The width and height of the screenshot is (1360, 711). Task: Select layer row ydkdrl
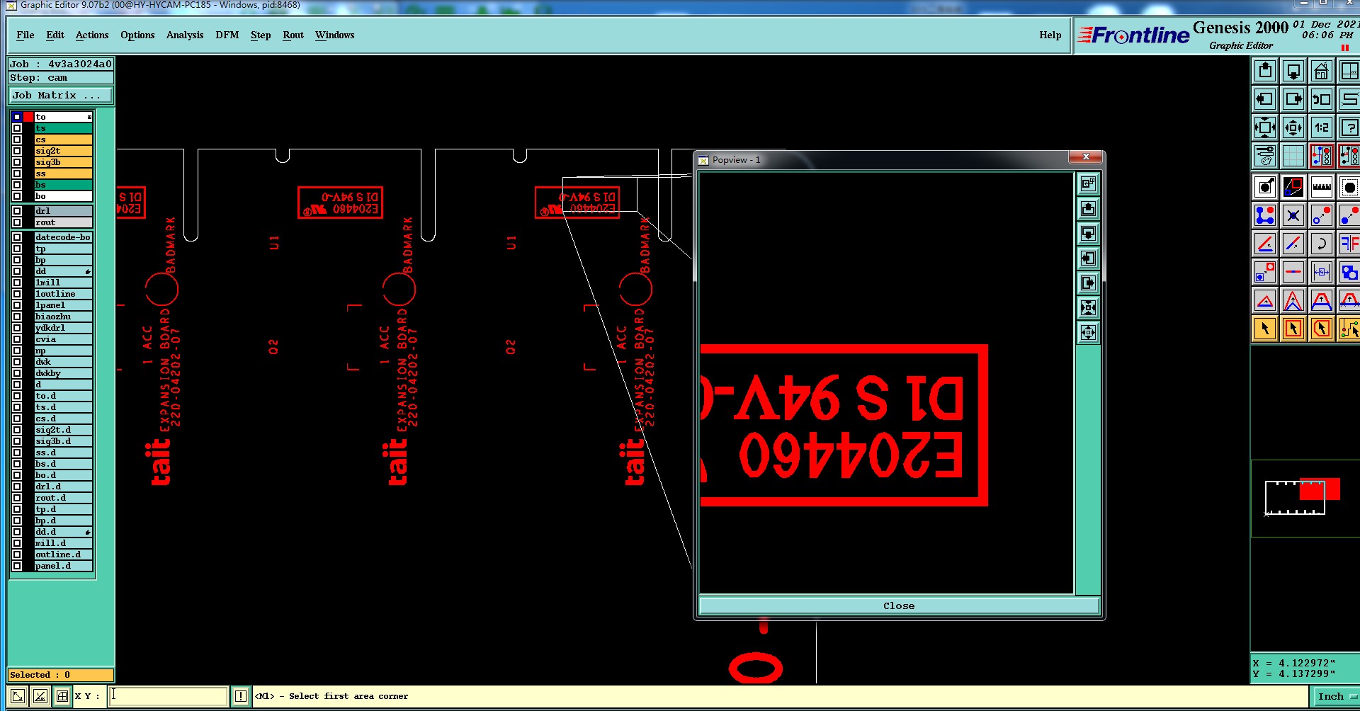64,328
